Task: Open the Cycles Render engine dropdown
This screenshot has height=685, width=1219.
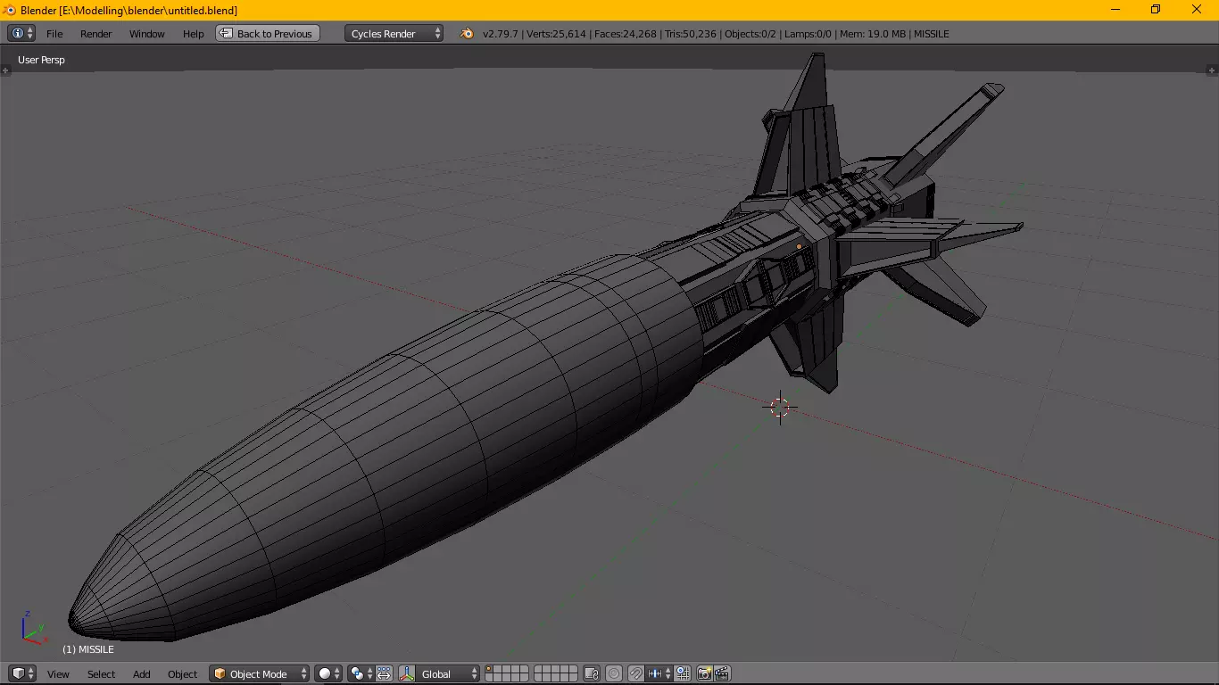Action: tap(394, 33)
